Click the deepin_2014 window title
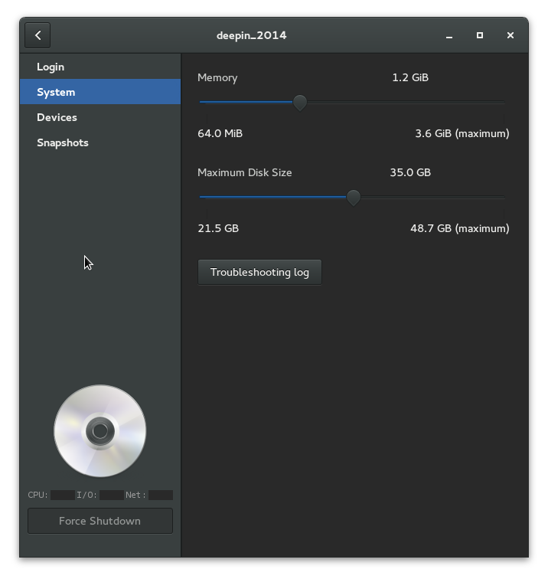Image resolution: width=548 pixels, height=579 pixels. pos(251,35)
